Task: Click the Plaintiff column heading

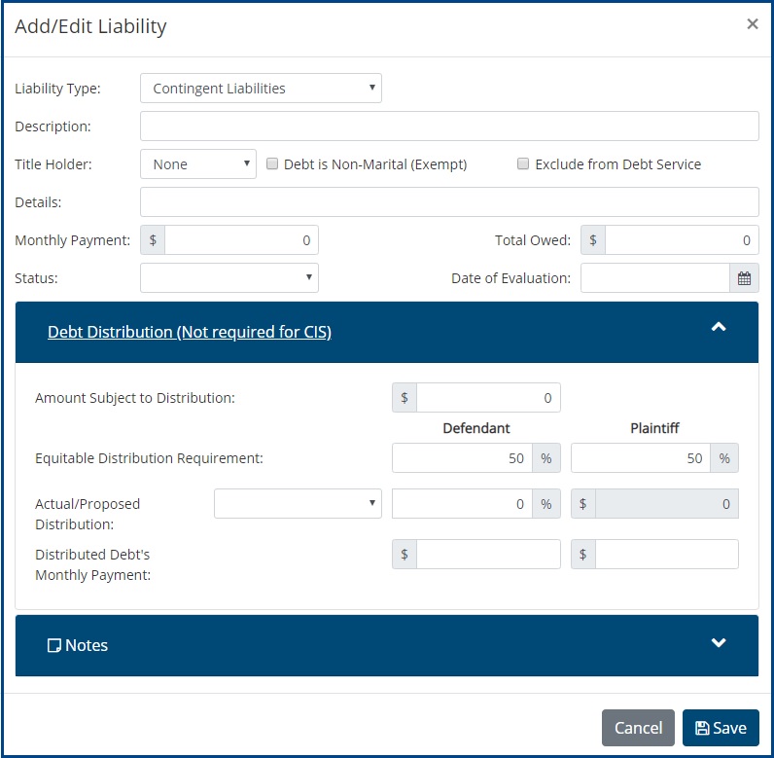Action: click(x=654, y=428)
